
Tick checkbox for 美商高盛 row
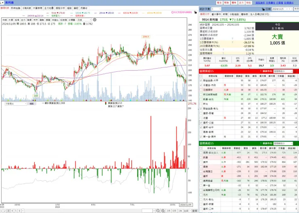pos(201,181)
